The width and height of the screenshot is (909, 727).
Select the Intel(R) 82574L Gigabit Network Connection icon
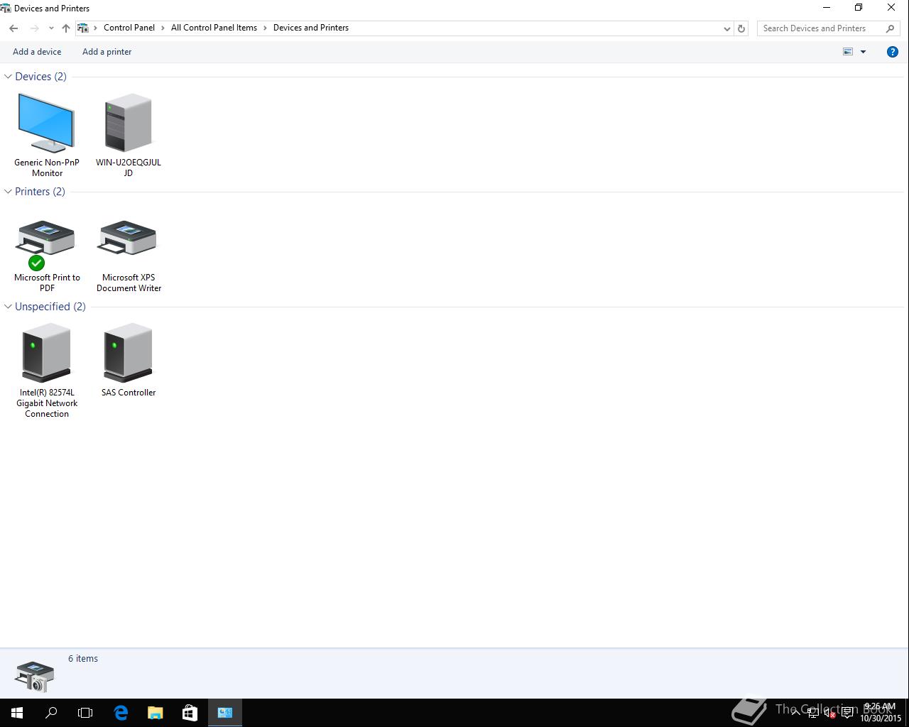(x=46, y=353)
